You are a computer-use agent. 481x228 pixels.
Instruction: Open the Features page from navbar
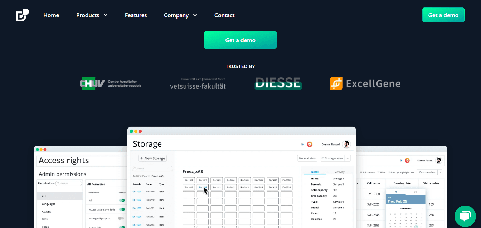coord(136,15)
